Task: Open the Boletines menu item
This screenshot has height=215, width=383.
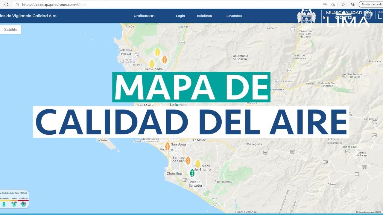Action: 204,16
